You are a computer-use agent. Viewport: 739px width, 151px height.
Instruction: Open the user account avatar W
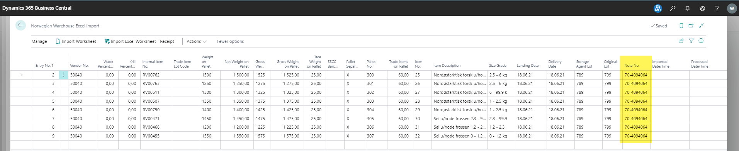click(x=732, y=8)
